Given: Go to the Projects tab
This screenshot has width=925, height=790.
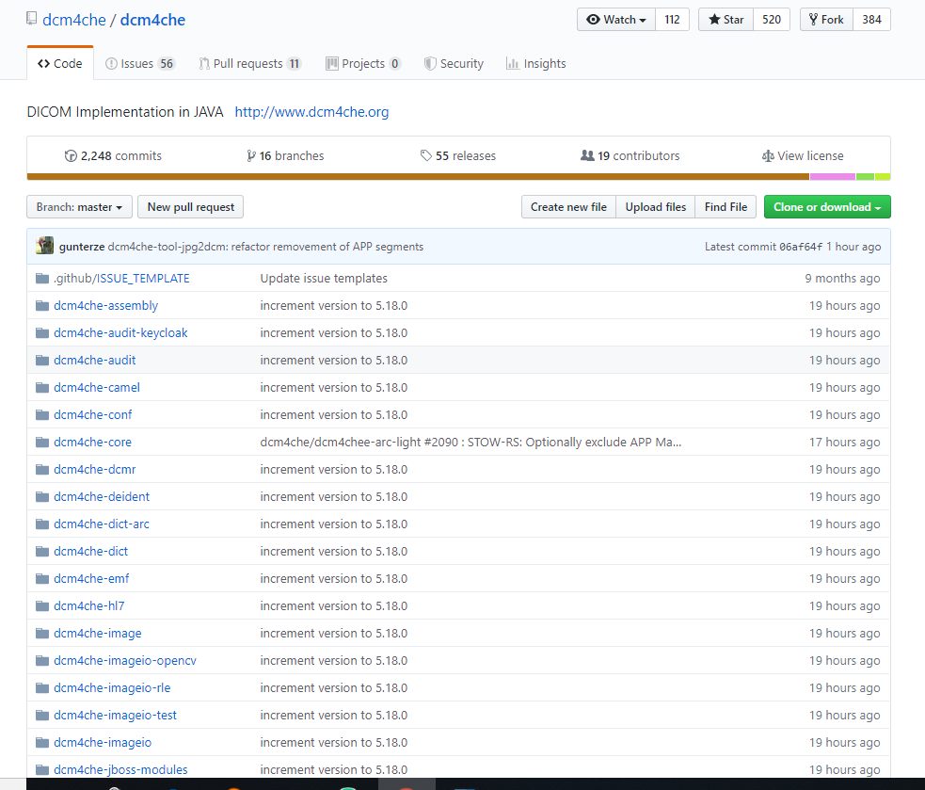Looking at the screenshot, I should tap(363, 63).
